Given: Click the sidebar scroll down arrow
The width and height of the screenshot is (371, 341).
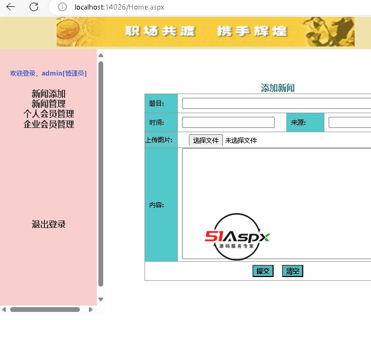Looking at the screenshot, I should tap(101, 299).
